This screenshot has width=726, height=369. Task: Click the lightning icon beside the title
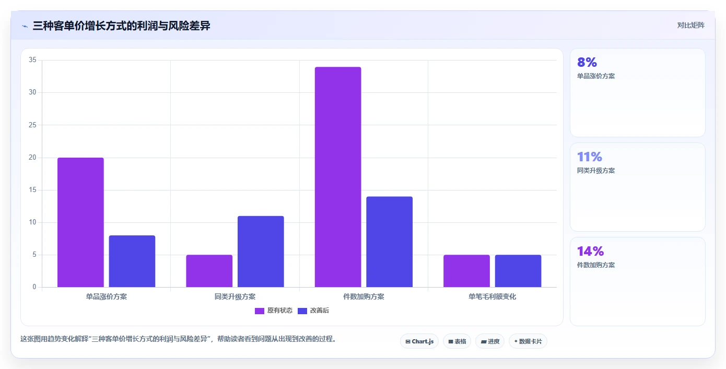pyautogui.click(x=25, y=26)
